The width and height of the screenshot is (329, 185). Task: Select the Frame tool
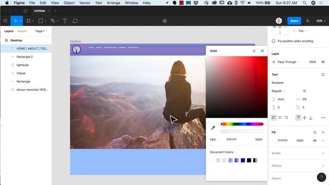tap(28, 21)
